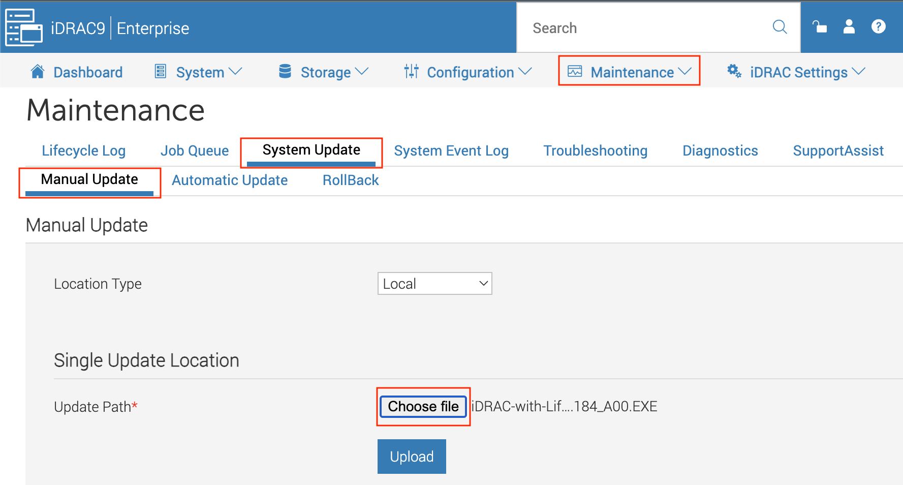903x485 pixels.
Task: Open the user profile icon
Action: pyautogui.click(x=849, y=26)
